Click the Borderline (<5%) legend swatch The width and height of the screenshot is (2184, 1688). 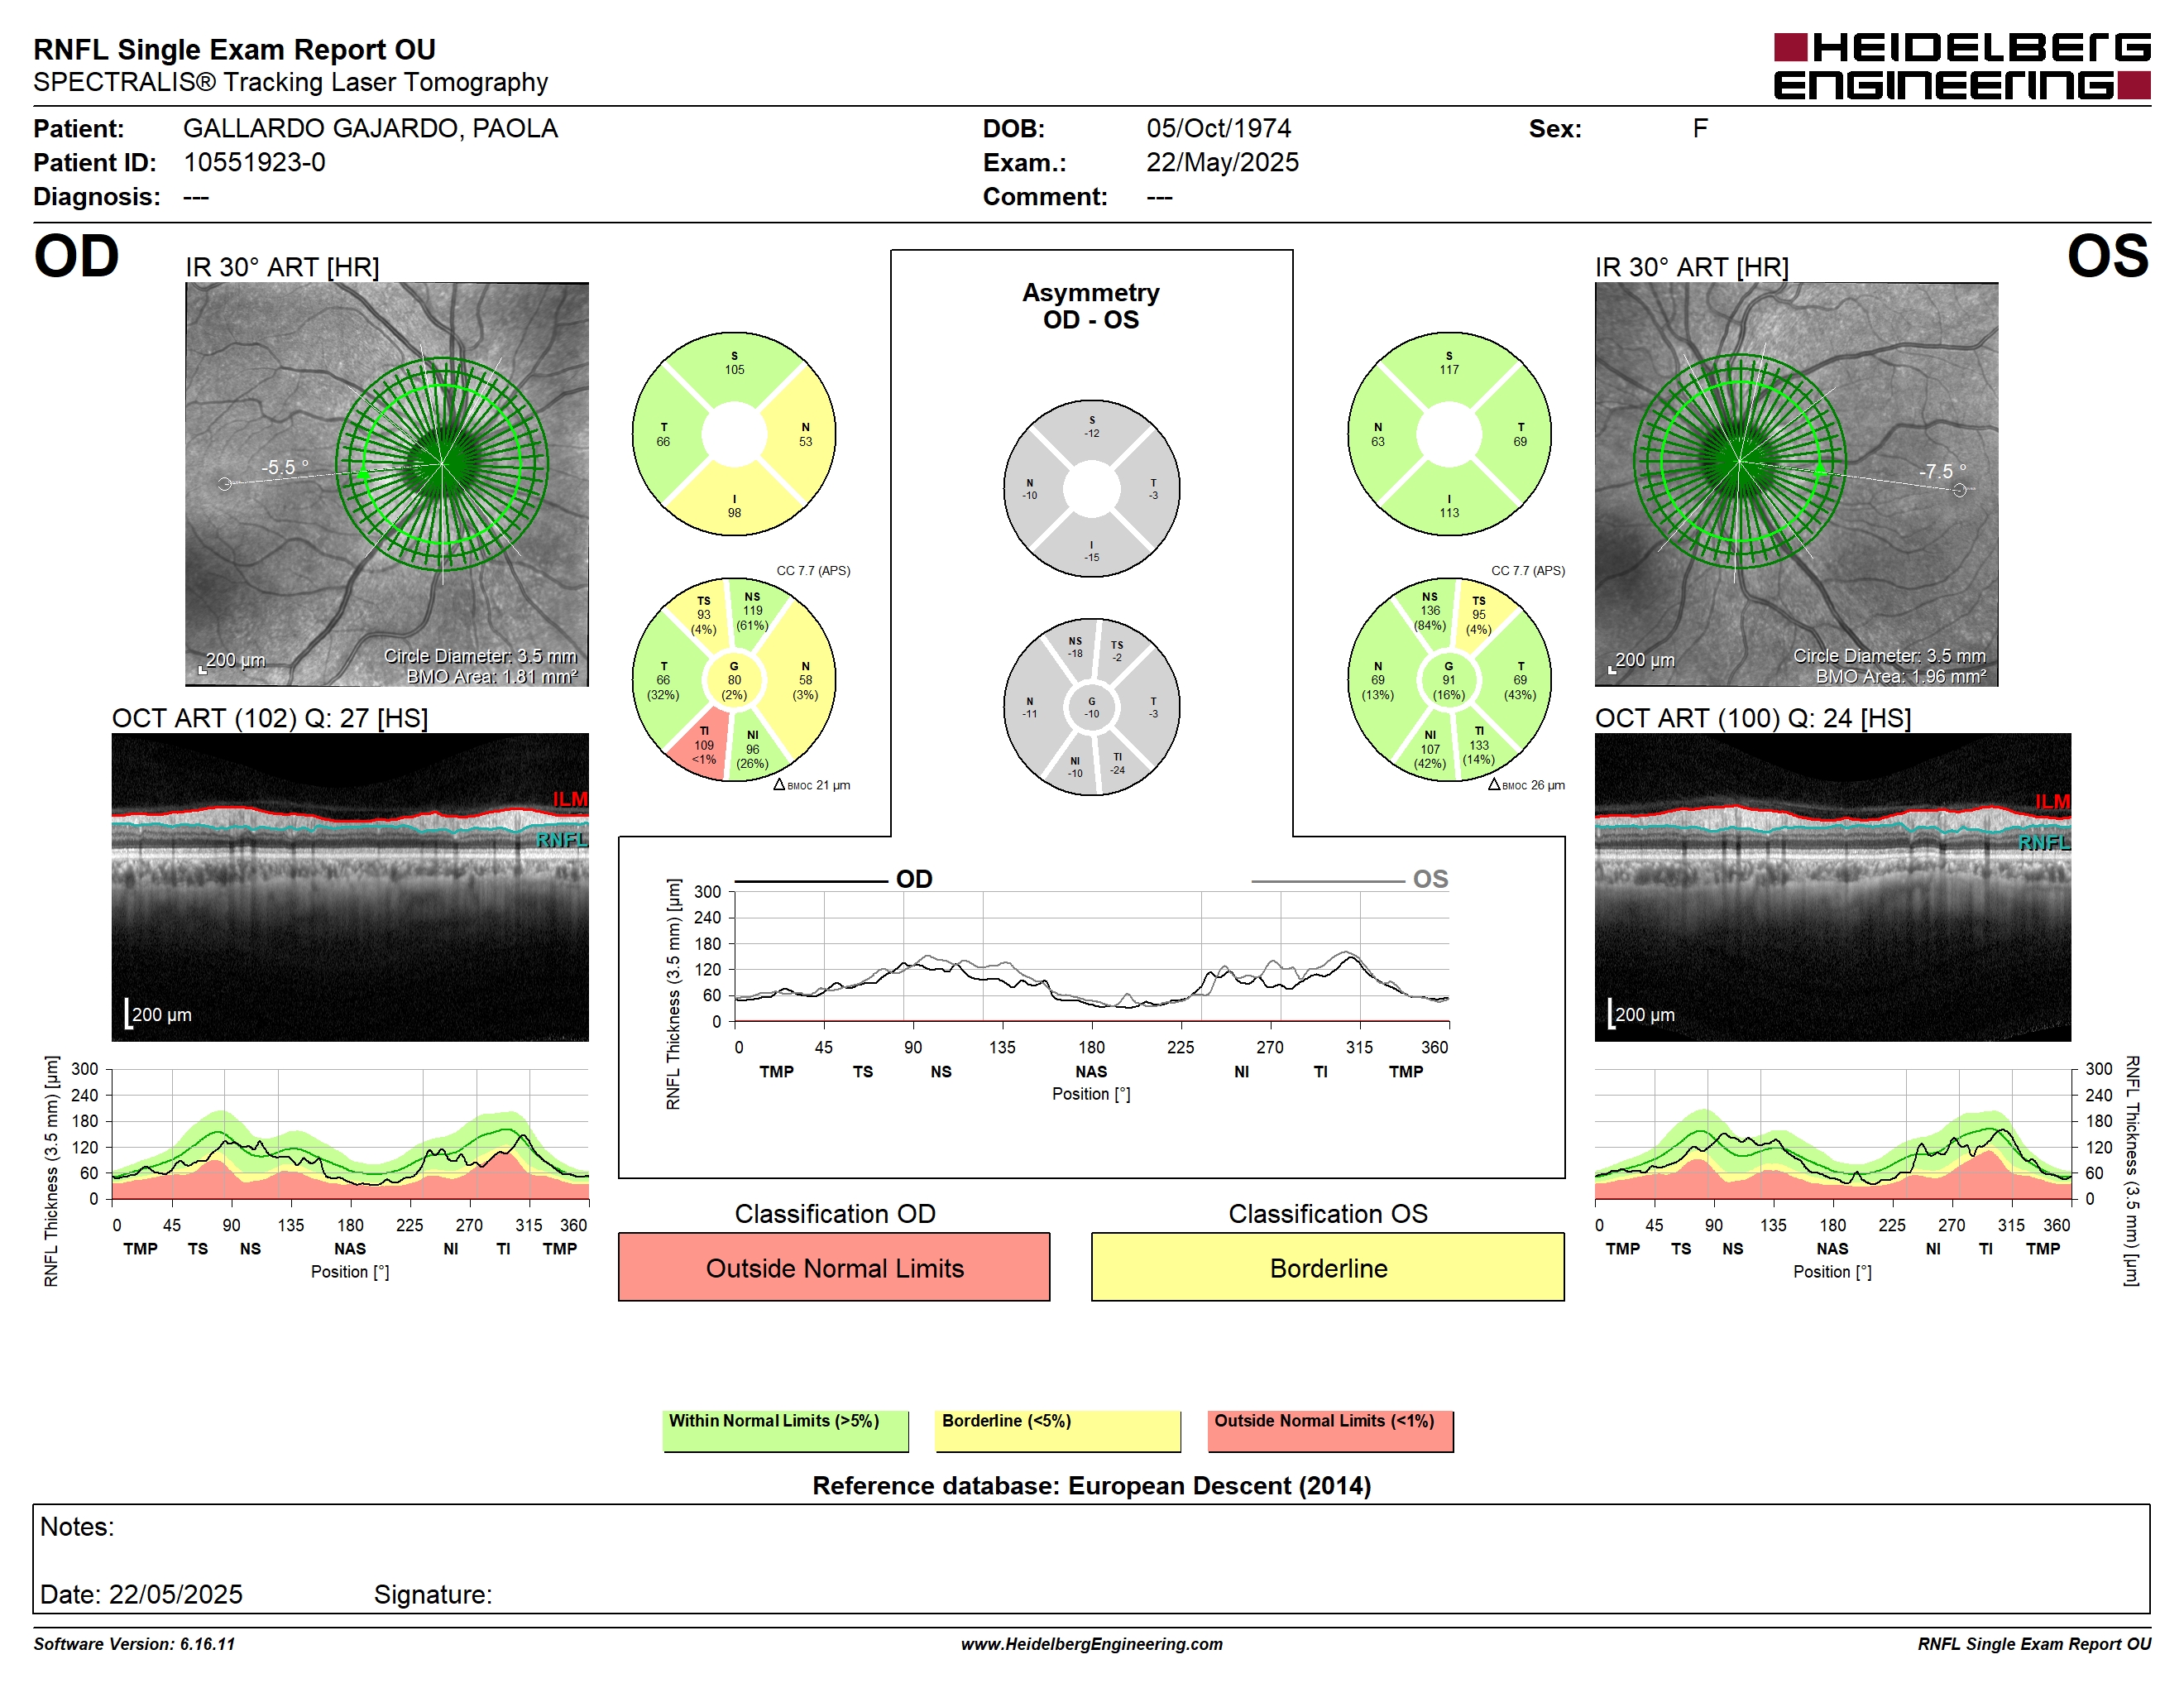[1058, 1431]
